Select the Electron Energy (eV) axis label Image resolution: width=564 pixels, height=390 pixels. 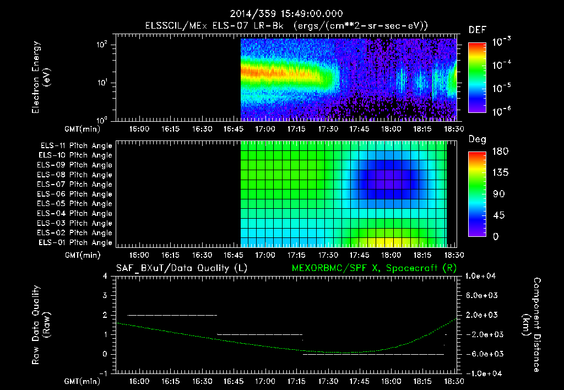click(41, 77)
